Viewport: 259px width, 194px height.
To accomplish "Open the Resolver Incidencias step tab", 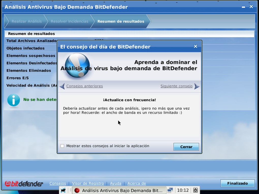I will point(69,22).
